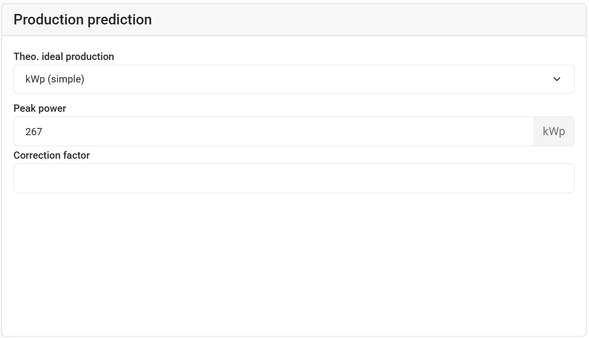This screenshot has width=589, height=338.
Task: Focus the empty Correction factor field
Action: click(x=293, y=178)
